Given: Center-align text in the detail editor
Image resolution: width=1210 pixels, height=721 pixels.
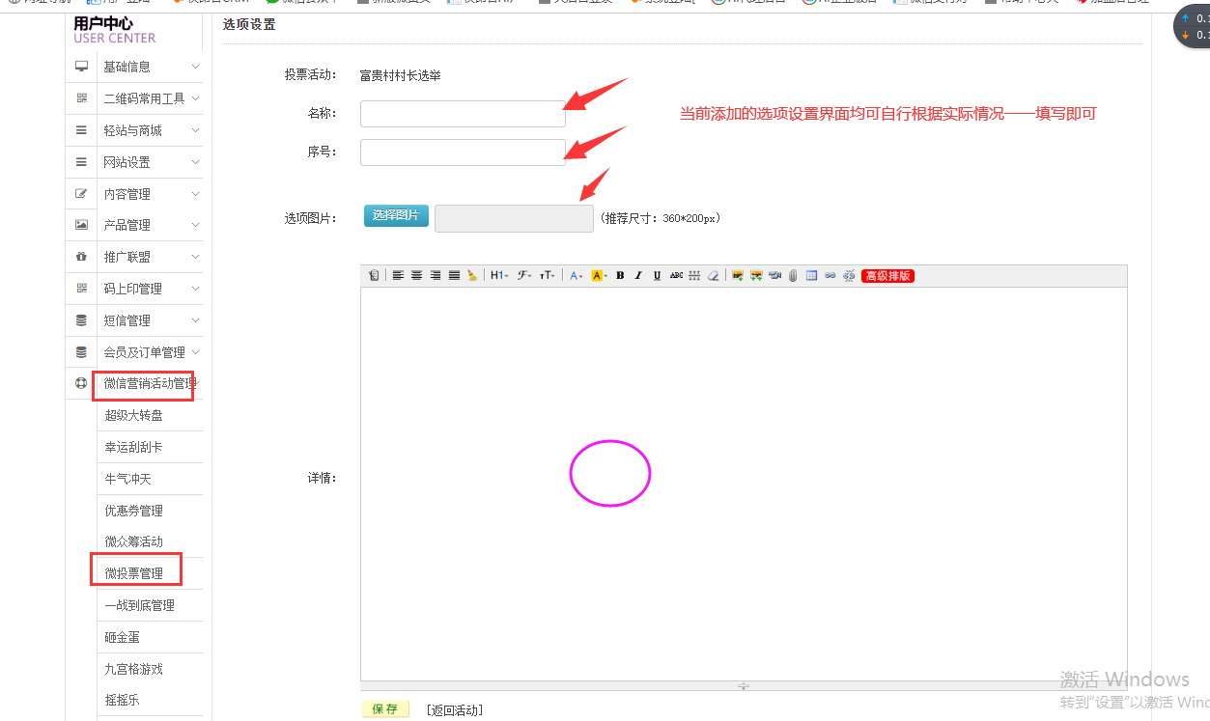Looking at the screenshot, I should (x=416, y=276).
